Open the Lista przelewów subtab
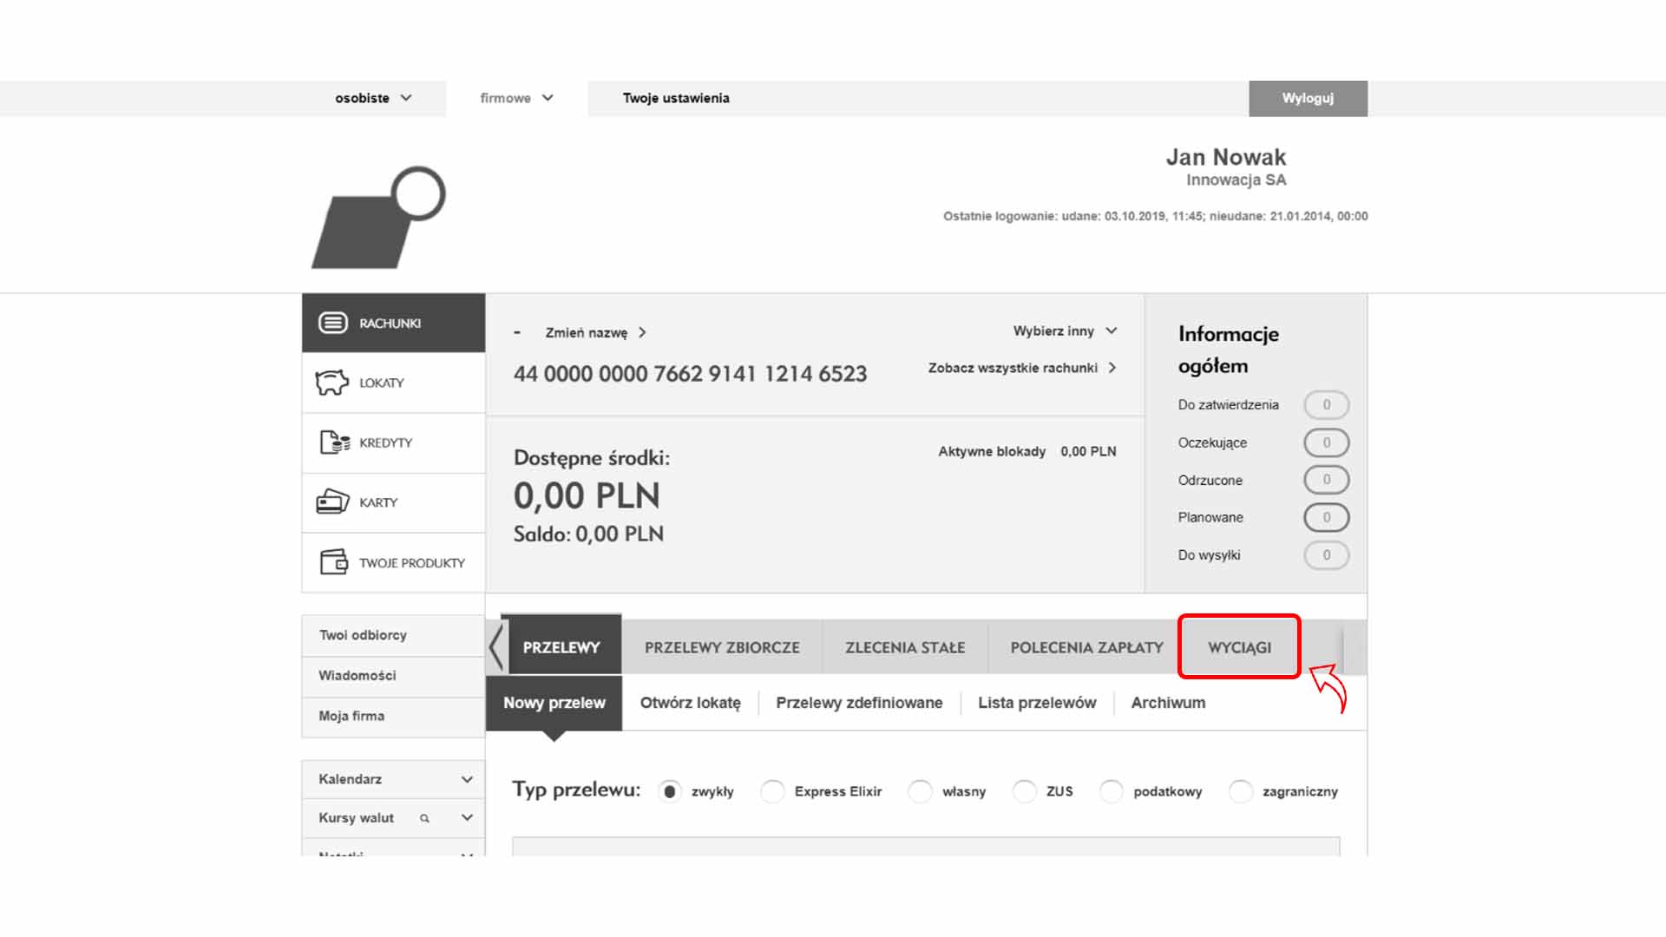Viewport: 1666px width, 937px height. (x=1036, y=703)
